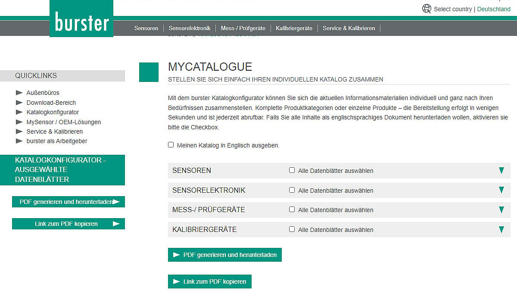Image resolution: width=517 pixels, height=291 pixels.
Task: Check Alle Datenblätter auswählen for MESS-/ PRÜFGERÄTE
Action: point(292,210)
